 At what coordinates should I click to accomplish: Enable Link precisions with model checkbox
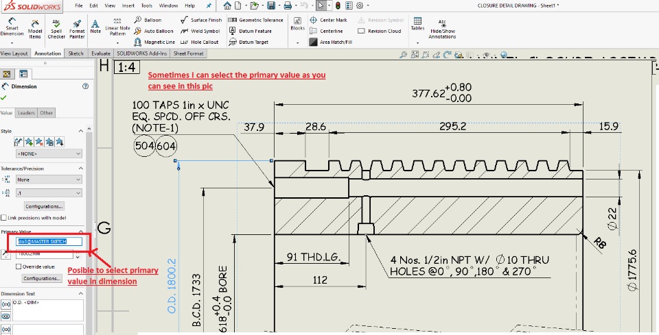[4, 218]
